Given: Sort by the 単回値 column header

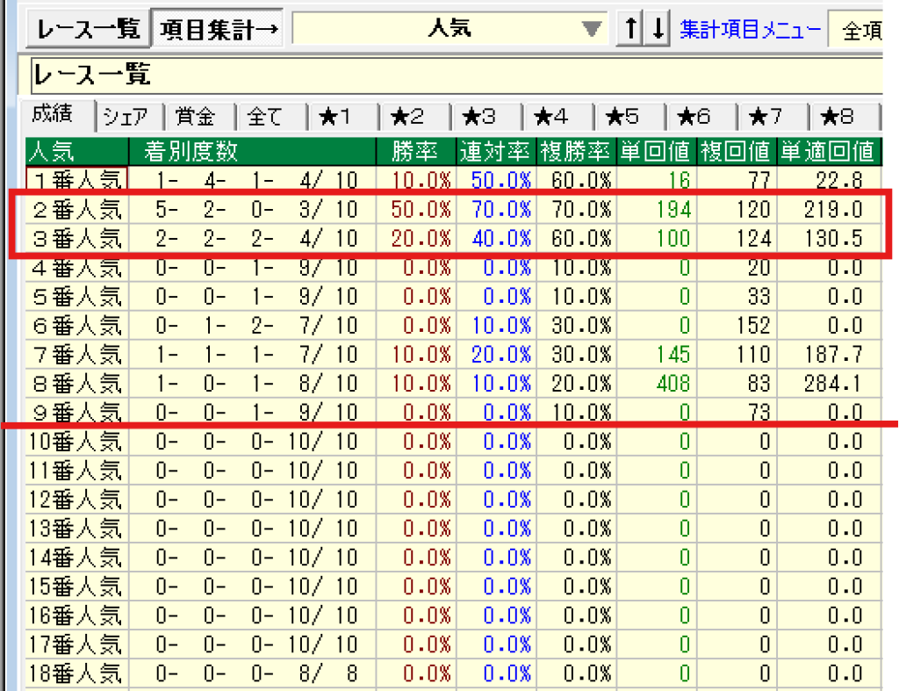Looking at the screenshot, I should tap(657, 151).
